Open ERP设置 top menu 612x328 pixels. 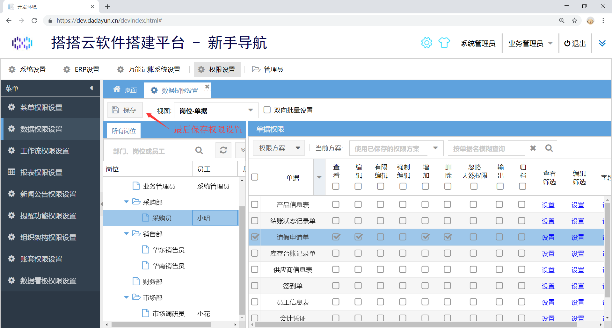pyautogui.click(x=81, y=69)
